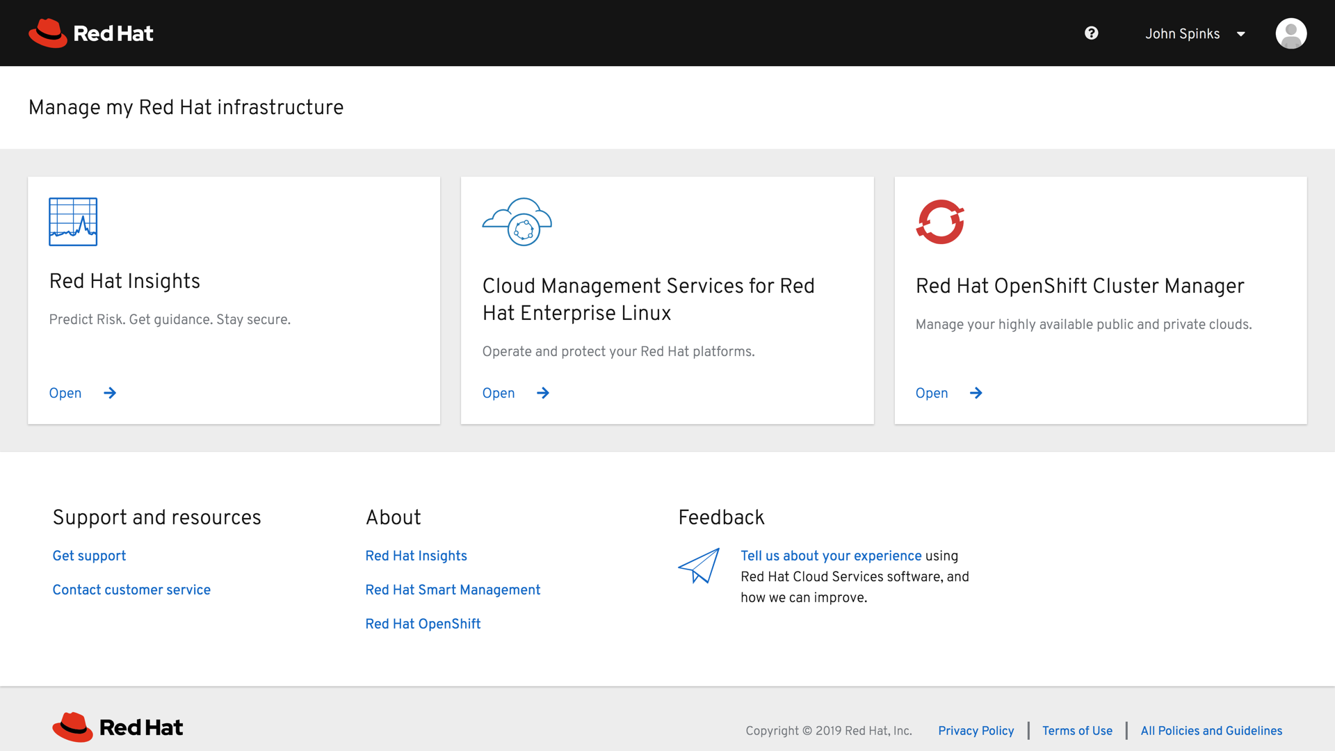Click Get support link
The width and height of the screenshot is (1335, 751).
click(x=89, y=556)
